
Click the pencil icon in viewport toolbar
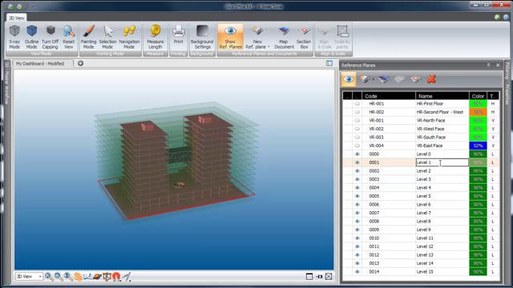[127, 277]
